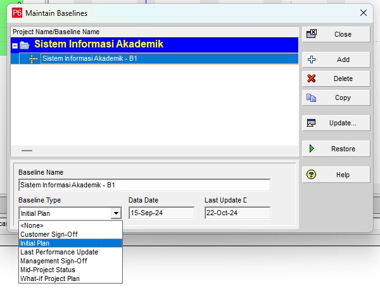Click the Add baseline button
The image size is (380, 288).
[336, 59]
